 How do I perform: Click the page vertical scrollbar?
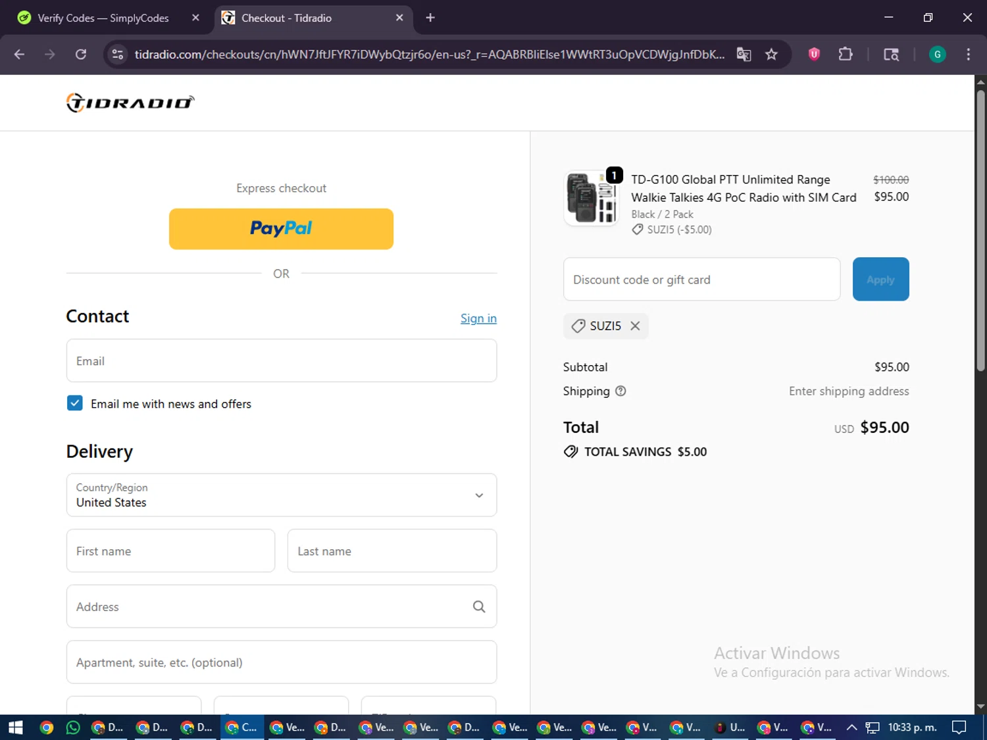[x=980, y=230]
